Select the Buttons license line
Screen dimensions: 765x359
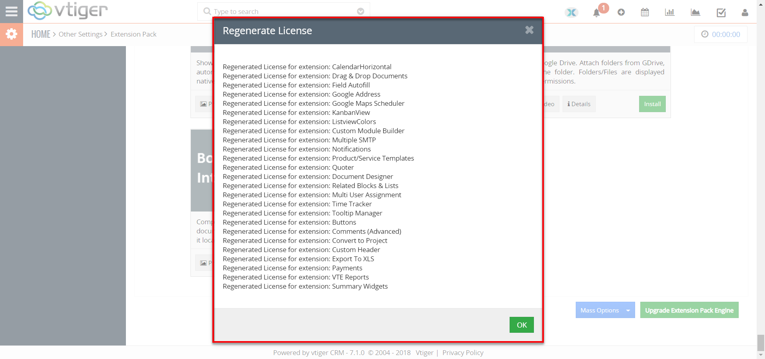[x=290, y=222]
